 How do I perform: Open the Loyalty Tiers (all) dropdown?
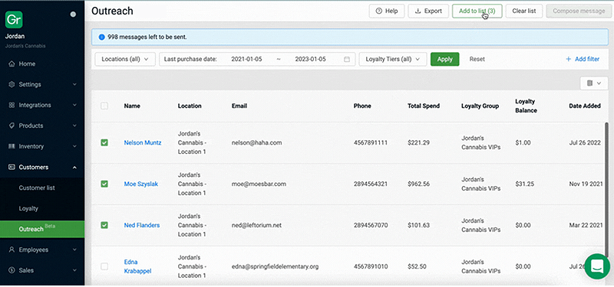[393, 60]
